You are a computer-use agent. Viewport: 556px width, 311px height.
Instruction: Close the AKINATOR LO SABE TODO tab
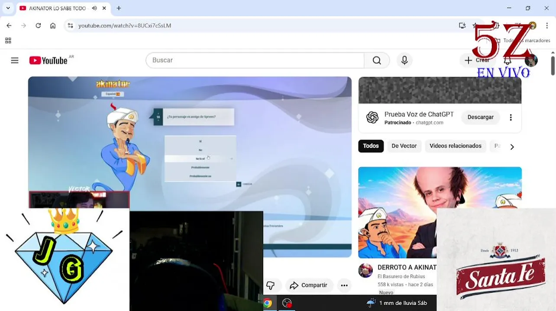(104, 8)
